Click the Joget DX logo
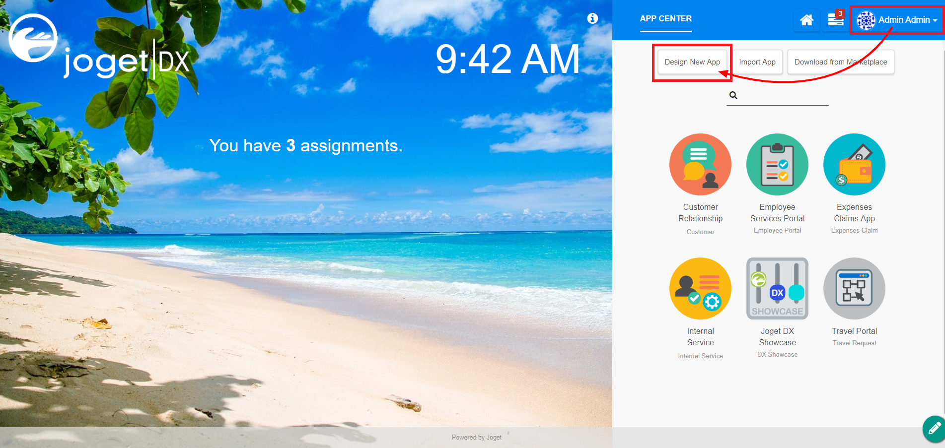Screen dimensions: 945x448 point(99,46)
